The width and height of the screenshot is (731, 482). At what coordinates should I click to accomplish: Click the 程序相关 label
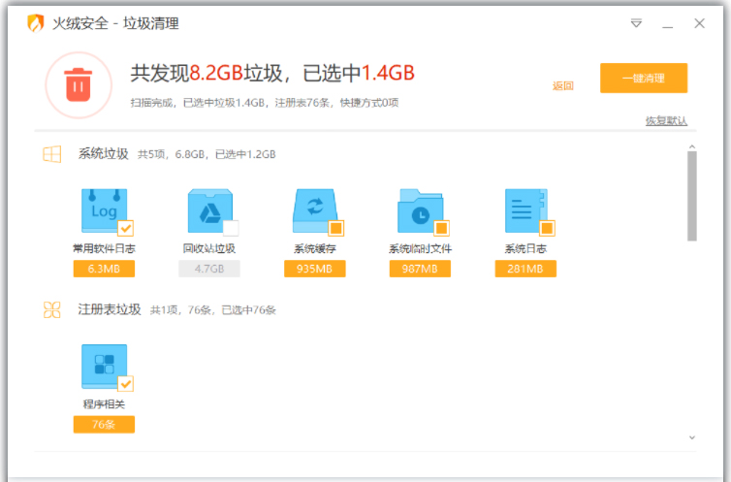pyautogui.click(x=104, y=404)
